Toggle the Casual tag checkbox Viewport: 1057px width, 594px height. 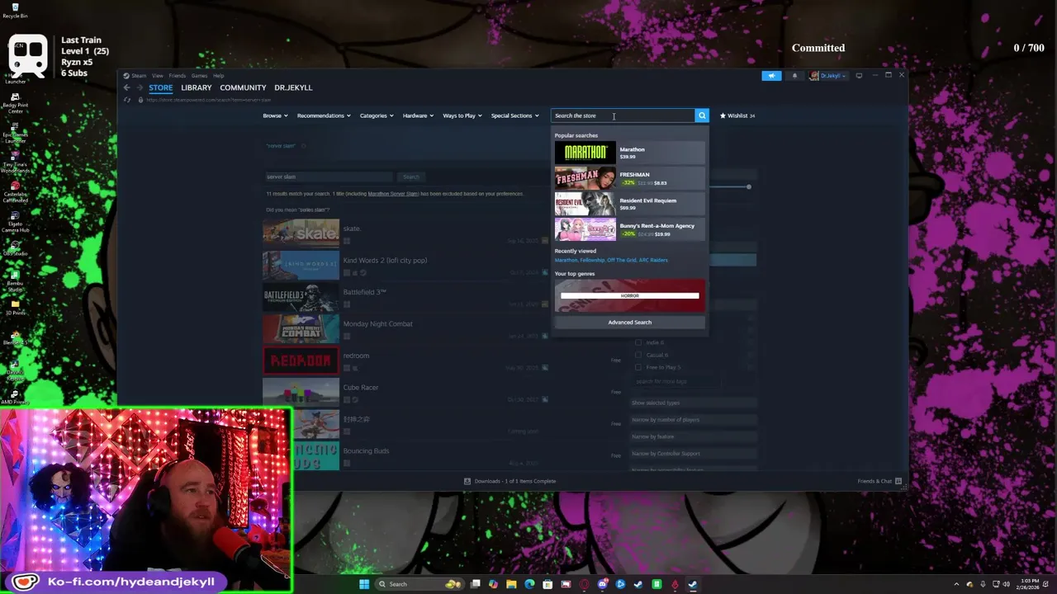(638, 355)
